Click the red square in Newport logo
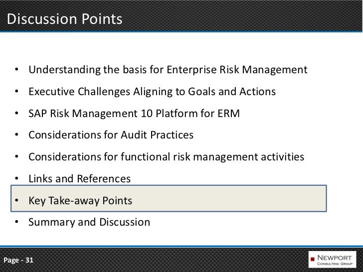This screenshot has width=363, height=272. (313, 259)
